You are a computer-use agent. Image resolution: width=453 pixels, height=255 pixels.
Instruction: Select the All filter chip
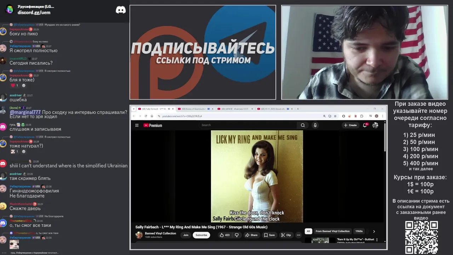308,231
